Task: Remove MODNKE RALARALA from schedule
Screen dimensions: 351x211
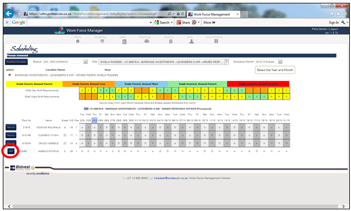Action: pyautogui.click(x=11, y=127)
